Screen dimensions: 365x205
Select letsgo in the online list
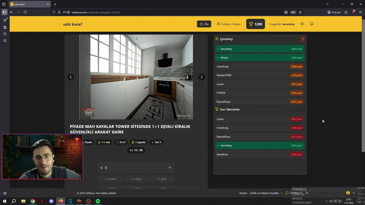(x=260, y=58)
